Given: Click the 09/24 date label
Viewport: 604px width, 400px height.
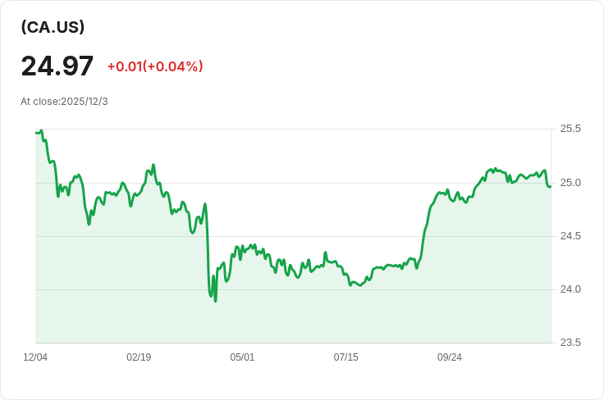Looking at the screenshot, I should [x=450, y=357].
